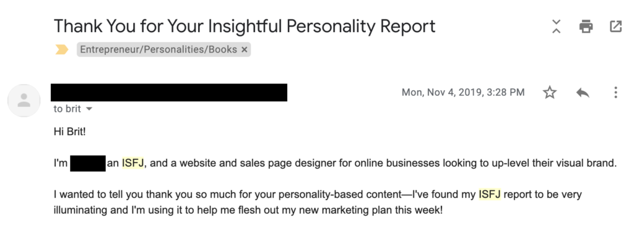Image resolution: width=634 pixels, height=228 pixels.
Task: Show details arrow beside "to brit"
Action: pos(89,109)
